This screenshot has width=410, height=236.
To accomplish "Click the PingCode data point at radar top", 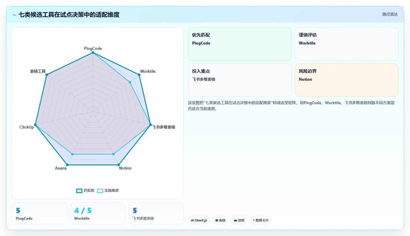I will [x=93, y=53].
